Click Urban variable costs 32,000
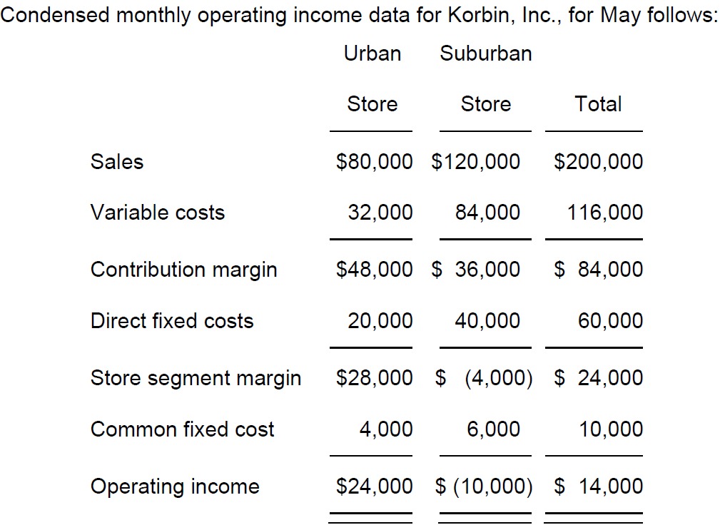725x530 pixels. (380, 213)
